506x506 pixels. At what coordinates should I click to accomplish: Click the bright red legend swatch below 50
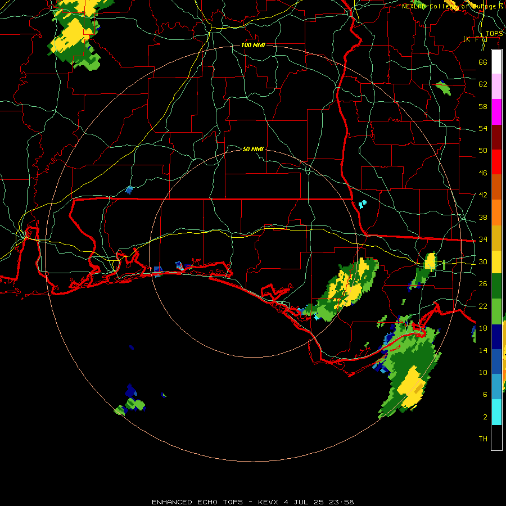point(496,162)
